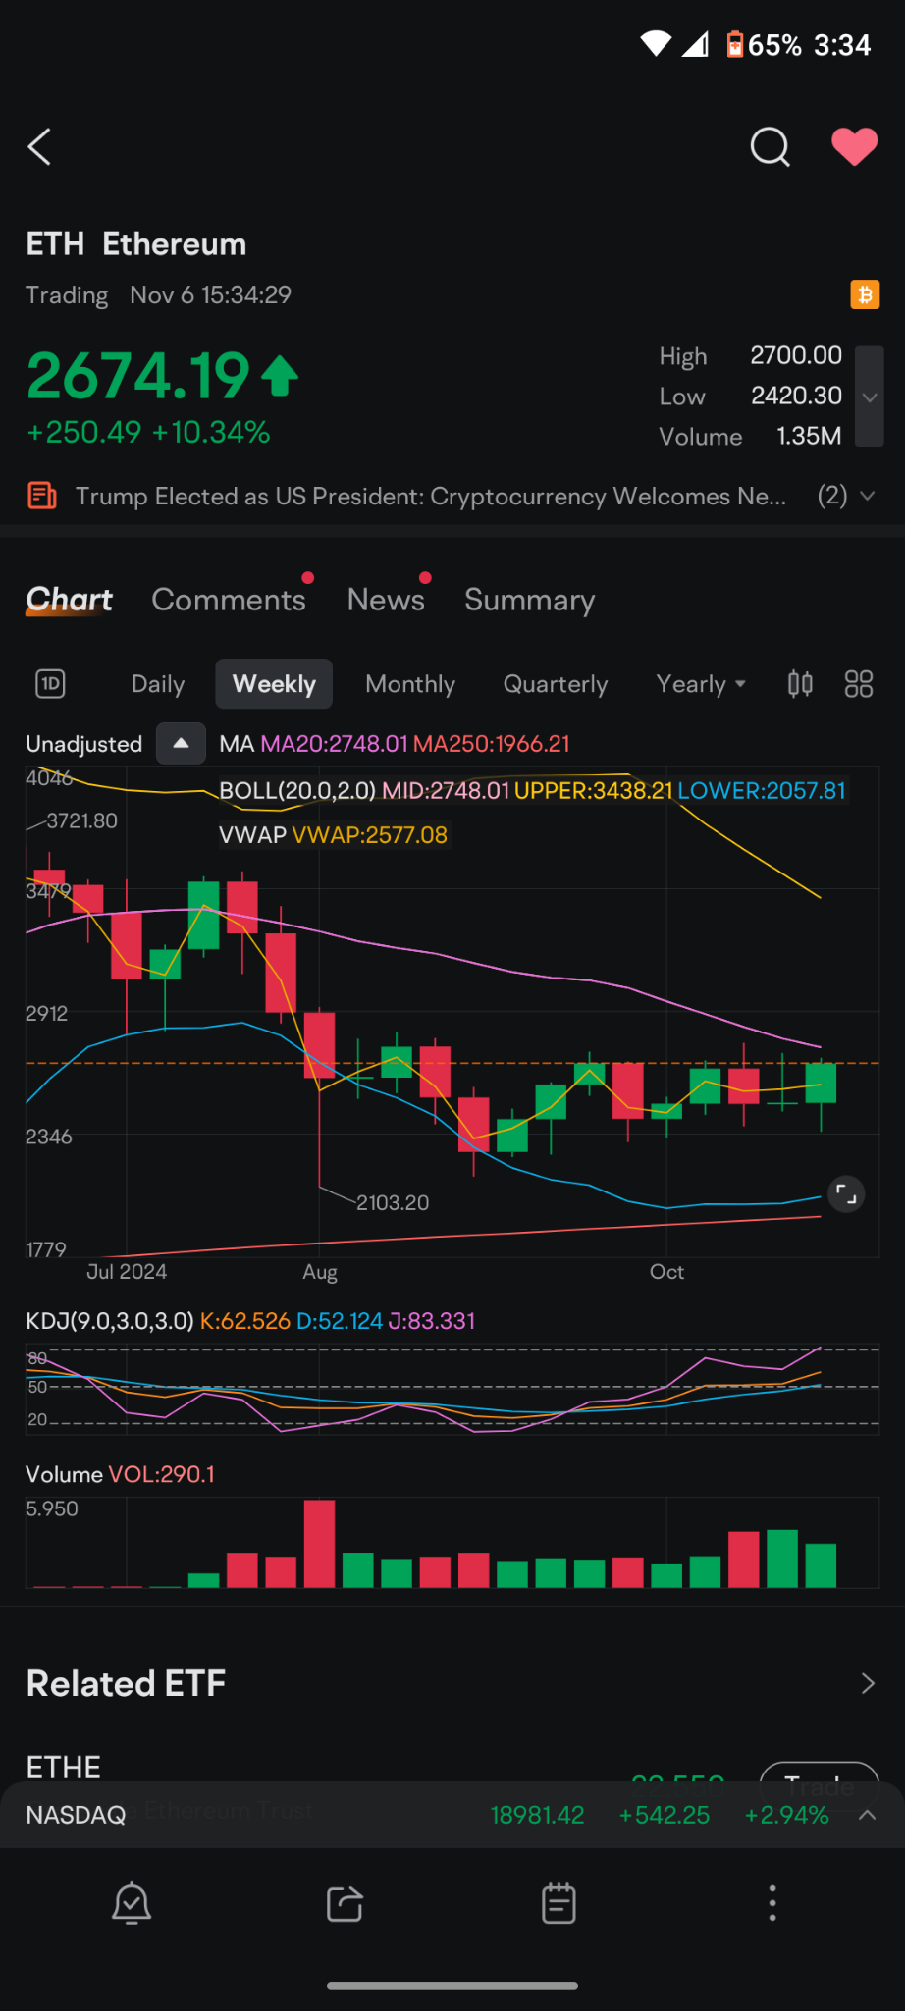Screen dimensions: 905x2011
Task: Tap the tallest red volume bar
Action: [x=319, y=1544]
